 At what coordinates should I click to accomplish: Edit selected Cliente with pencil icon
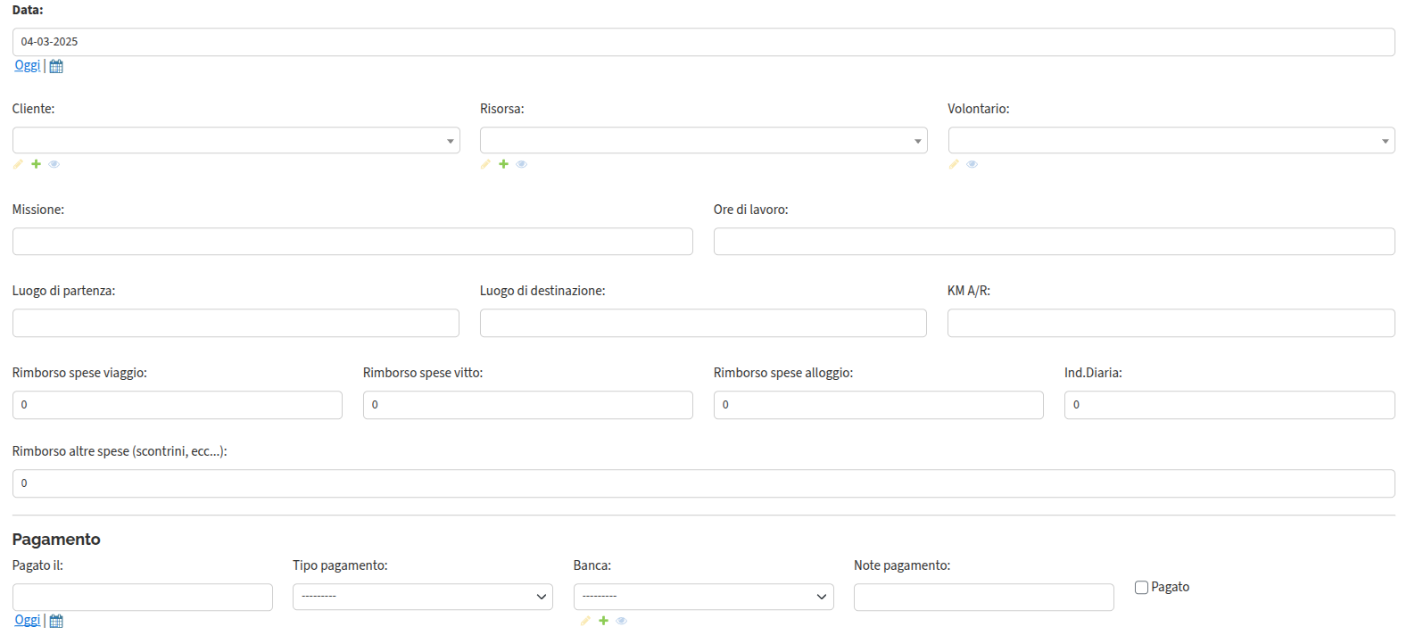coord(18,164)
